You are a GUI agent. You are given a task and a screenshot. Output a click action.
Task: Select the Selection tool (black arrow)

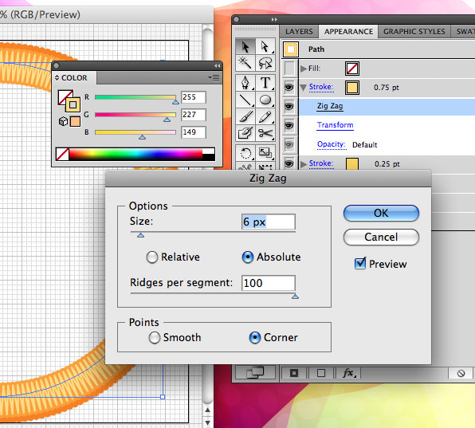(x=245, y=47)
